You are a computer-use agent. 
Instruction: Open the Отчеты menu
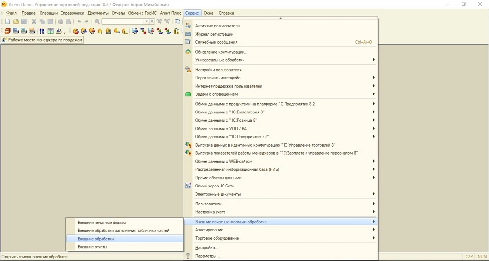[118, 13]
